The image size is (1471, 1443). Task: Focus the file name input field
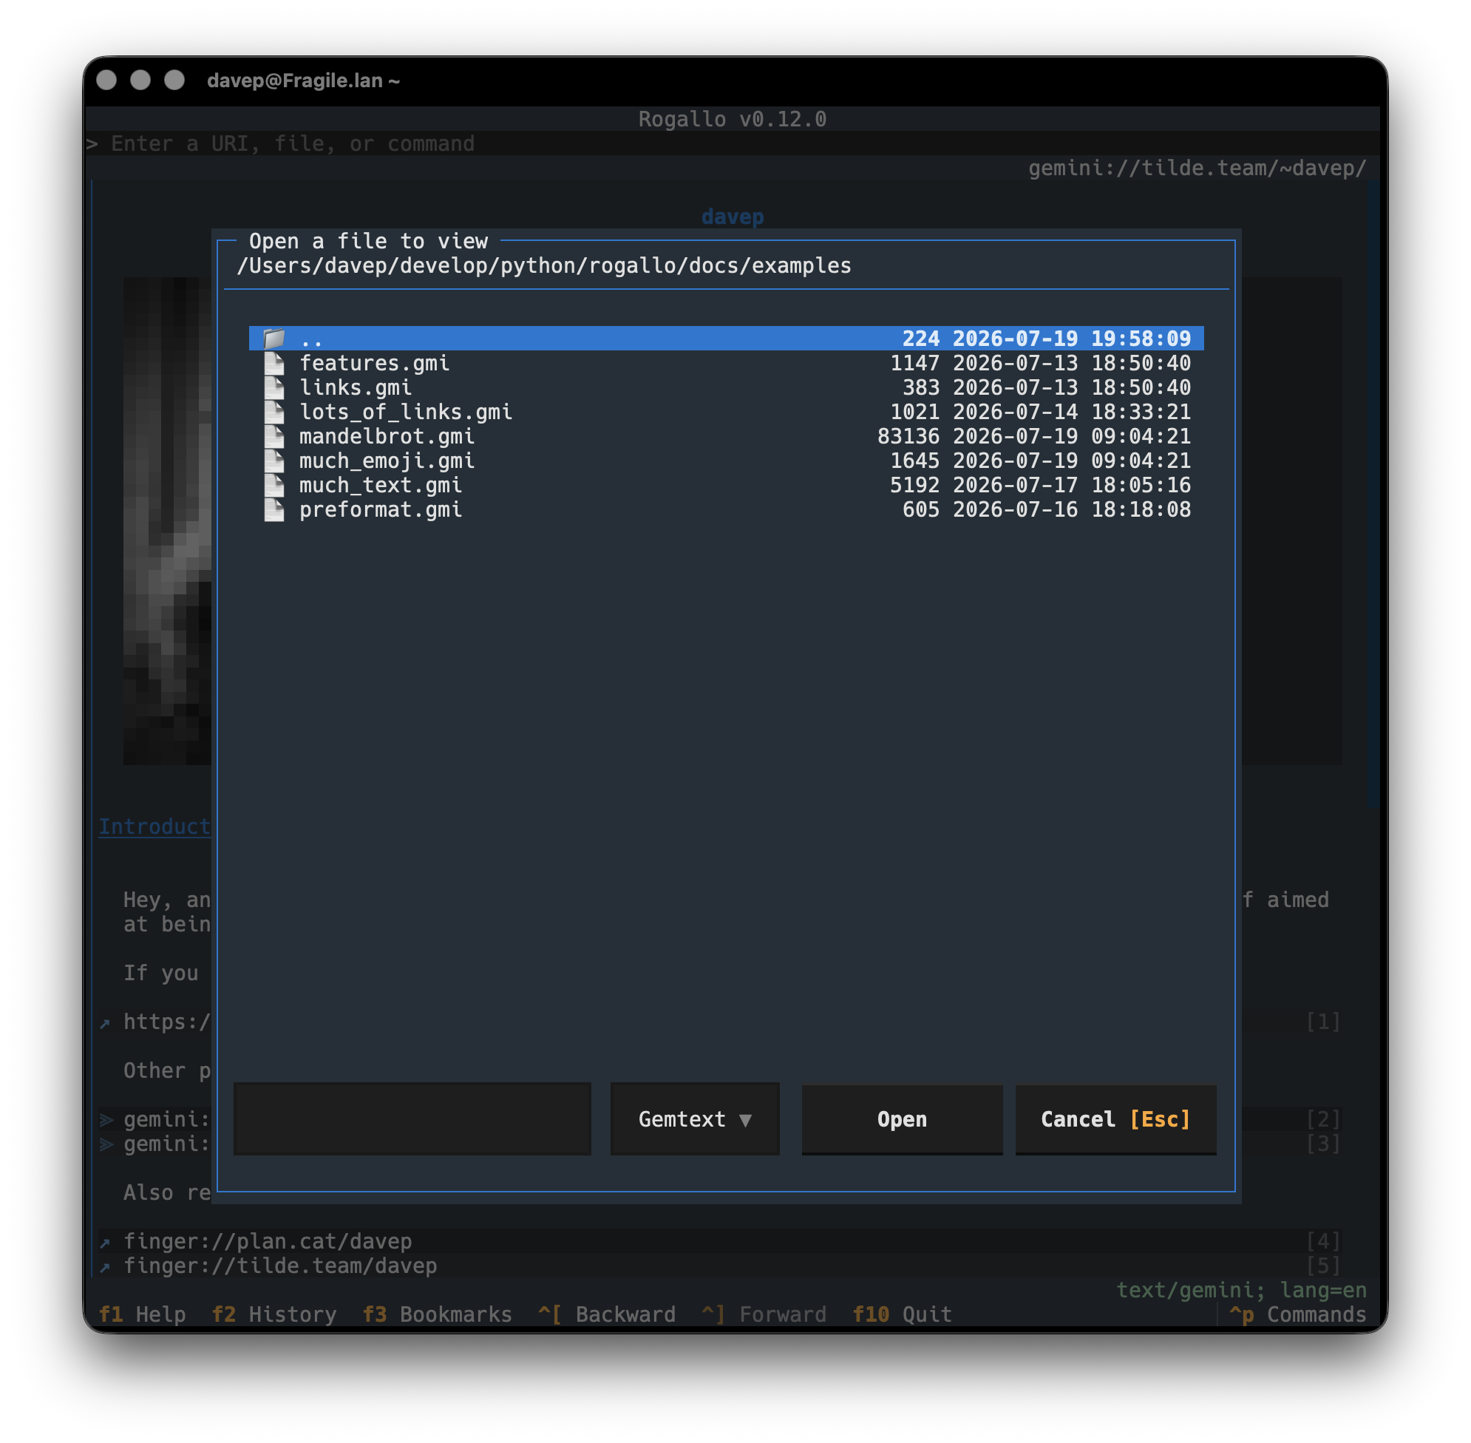point(412,1119)
